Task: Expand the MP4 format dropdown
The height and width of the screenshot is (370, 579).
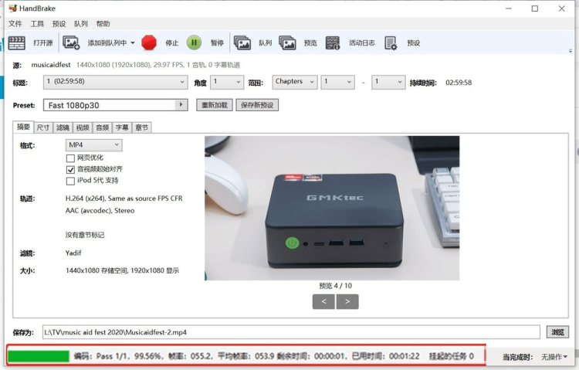Action: [x=93, y=145]
